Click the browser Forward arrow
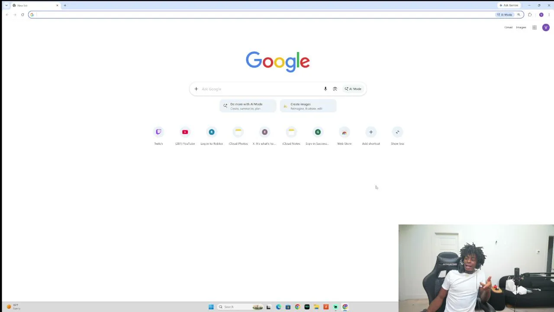 tap(15, 15)
